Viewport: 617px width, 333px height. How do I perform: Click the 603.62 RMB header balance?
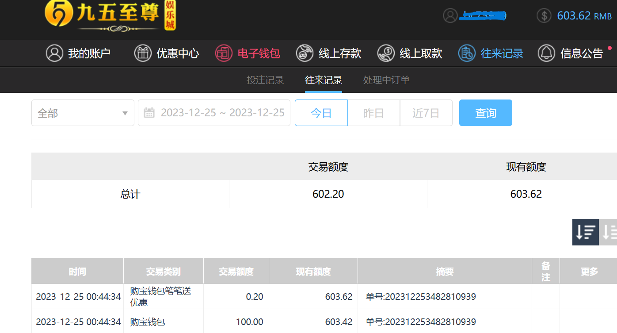584,15
